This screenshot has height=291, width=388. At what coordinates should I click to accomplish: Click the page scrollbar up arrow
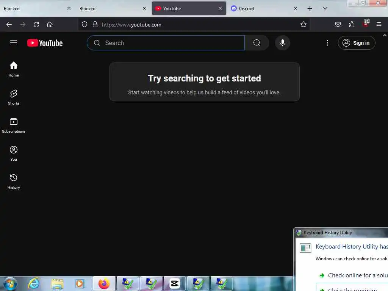pos(385,35)
